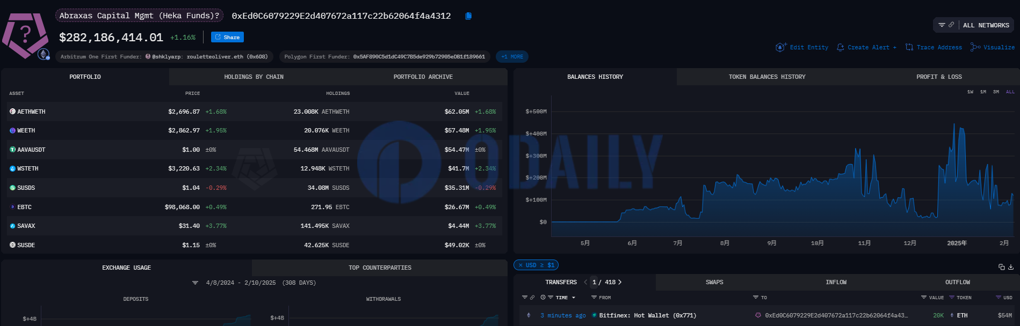
Task: Select the Portfolio tab
Action: pos(85,77)
